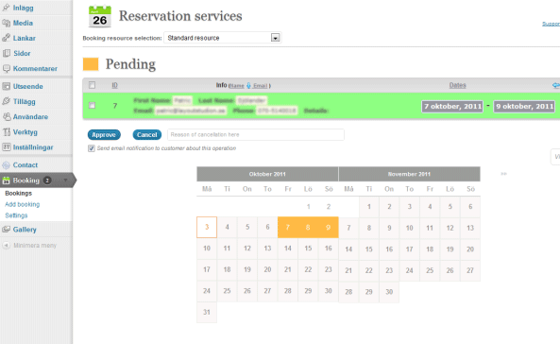Viewport: 560px width, 344px height.
Task: Click the Användare users icon
Action: point(6,116)
